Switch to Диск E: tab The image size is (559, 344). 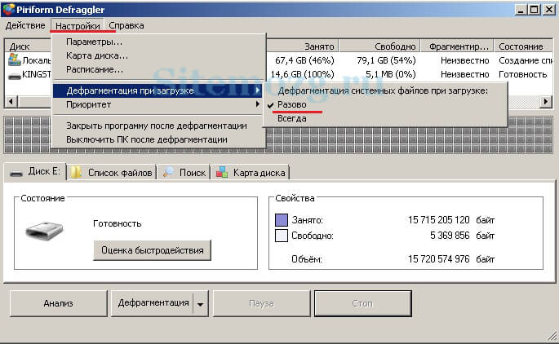click(35, 172)
